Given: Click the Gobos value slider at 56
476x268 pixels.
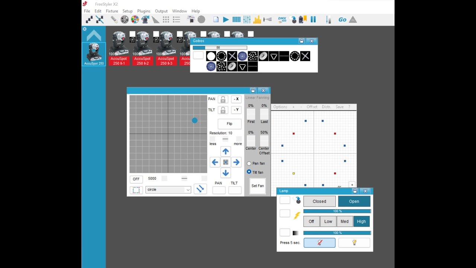Looking at the screenshot, I should [x=220, y=48].
